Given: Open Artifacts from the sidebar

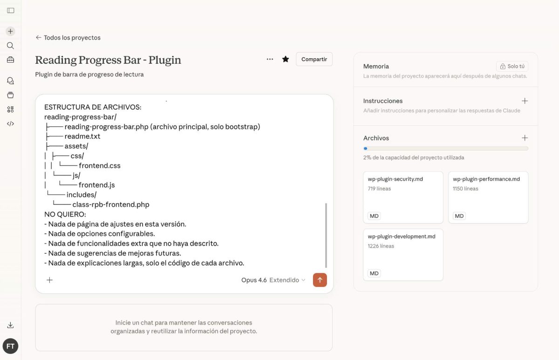Looking at the screenshot, I should (10, 95).
